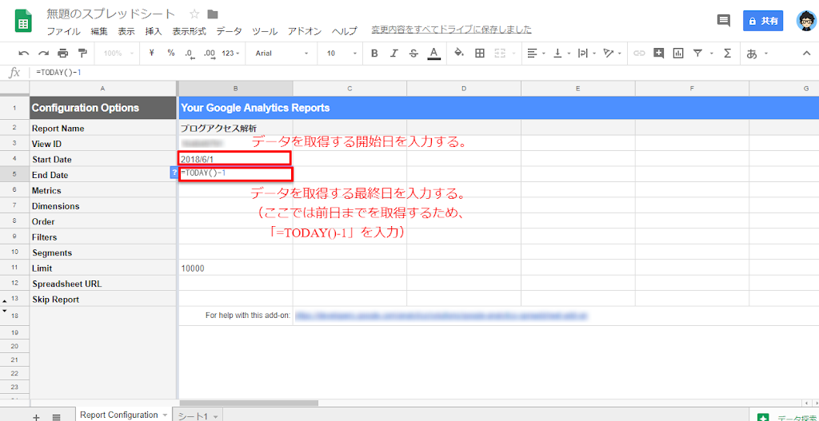Screen dimensions: 819x421
Task: Click the horizontal scrollbar thumb
Action: tap(248, 403)
